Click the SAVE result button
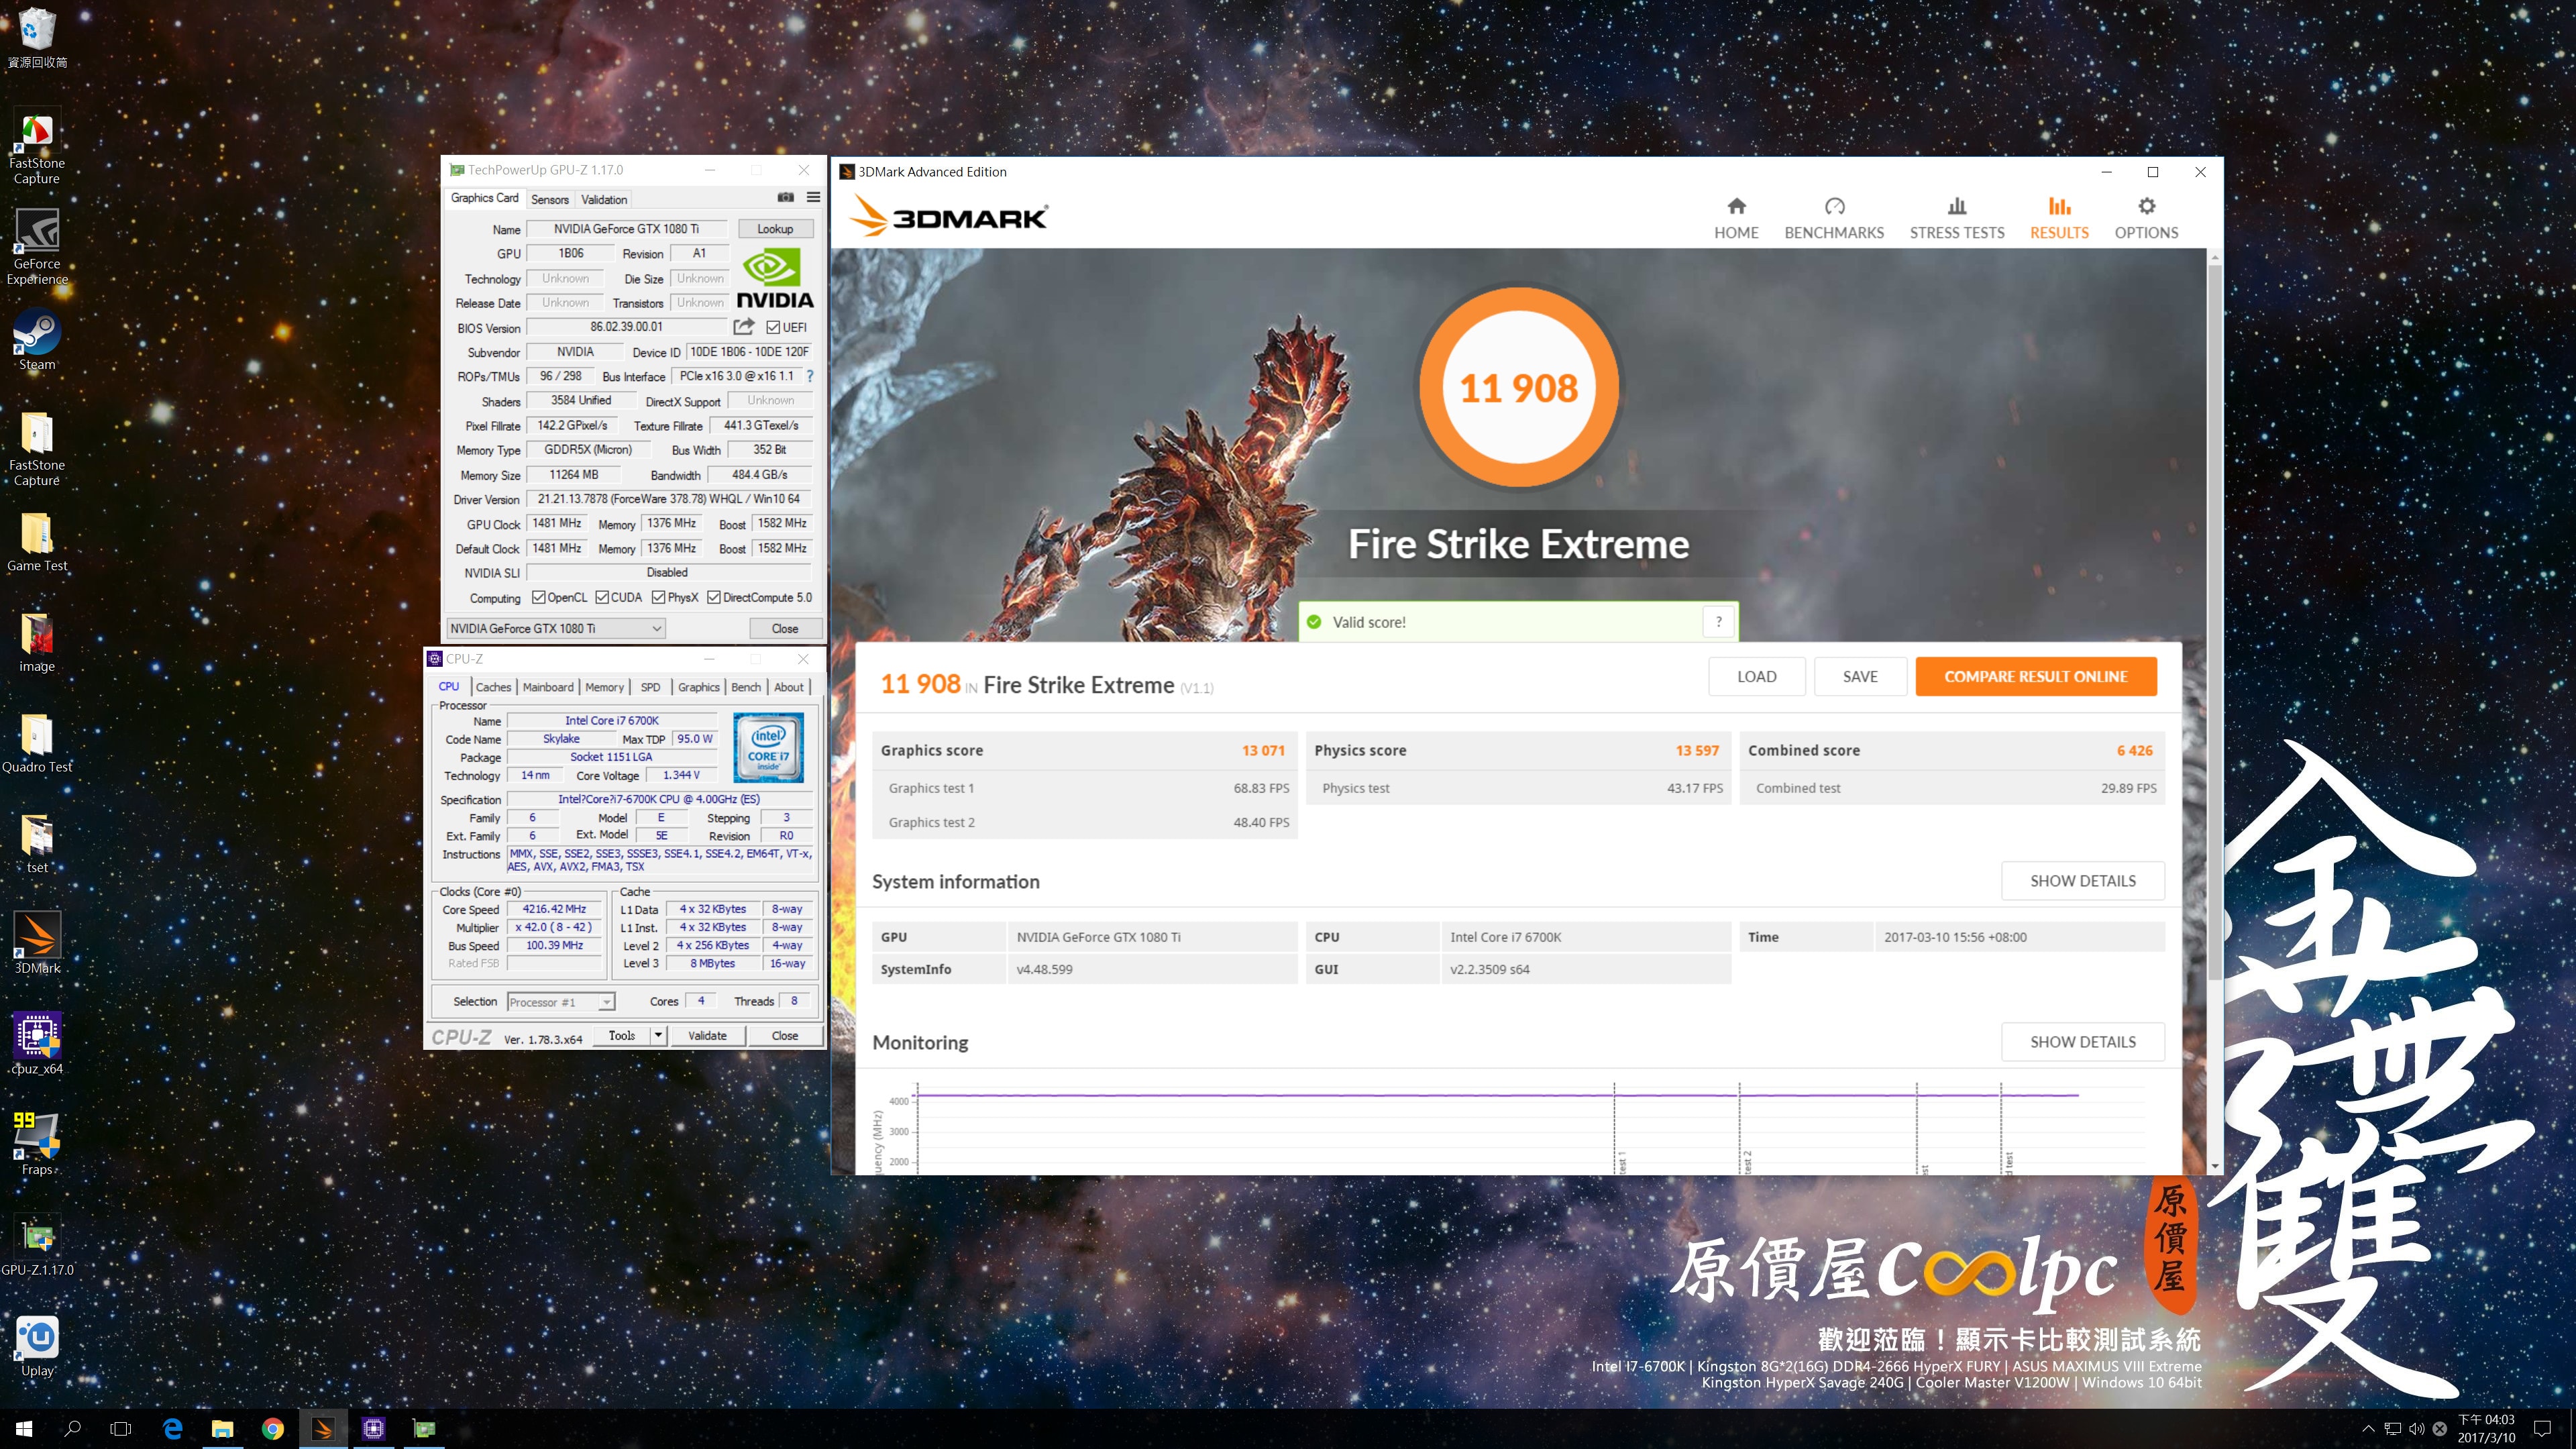Image resolution: width=2576 pixels, height=1449 pixels. 1860,677
